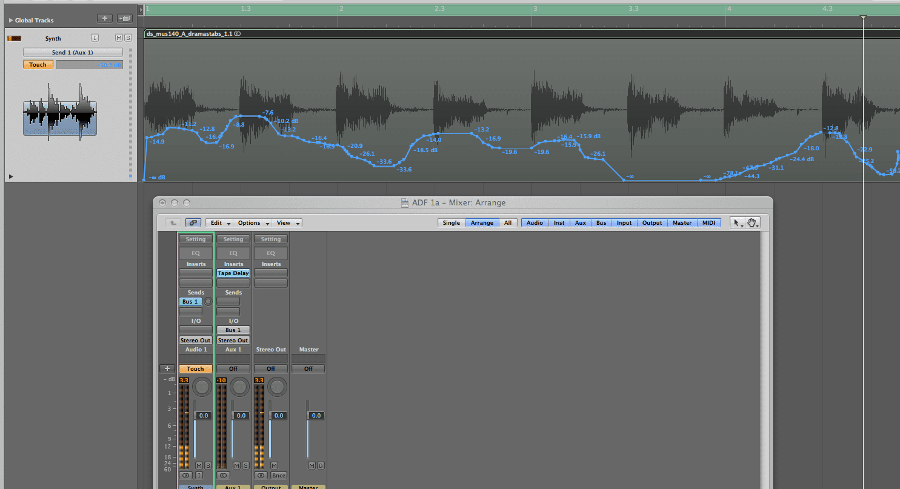Image resolution: width=900 pixels, height=489 pixels.
Task: Solo the Synth channel strip in mixer
Action: (208, 465)
